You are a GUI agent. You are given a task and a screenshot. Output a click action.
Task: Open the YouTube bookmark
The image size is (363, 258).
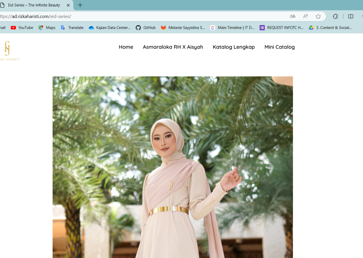coord(22,28)
